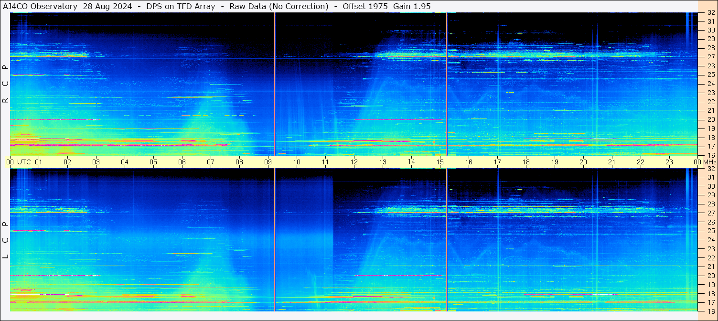Click frequency label "26" on LCP panel scale

[710, 222]
